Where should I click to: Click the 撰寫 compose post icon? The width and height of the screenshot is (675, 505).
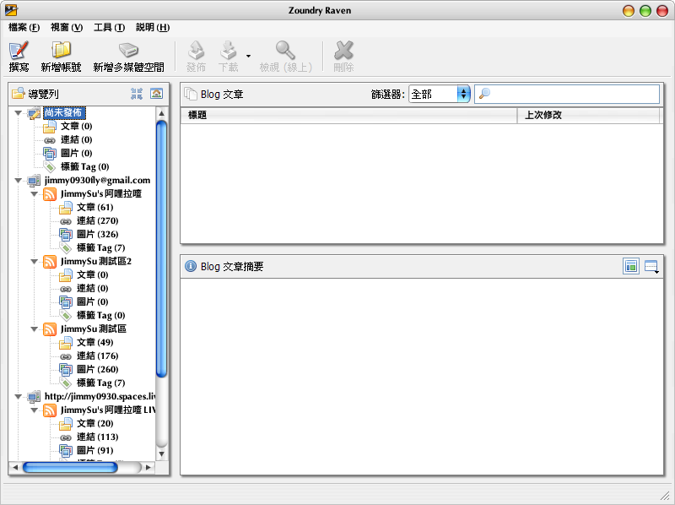(x=19, y=51)
